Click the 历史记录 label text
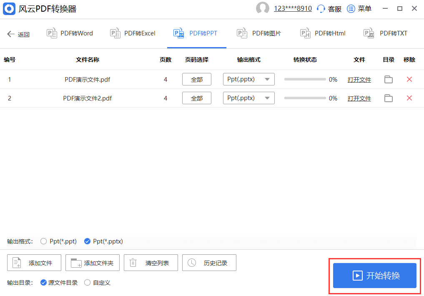 click(216, 263)
